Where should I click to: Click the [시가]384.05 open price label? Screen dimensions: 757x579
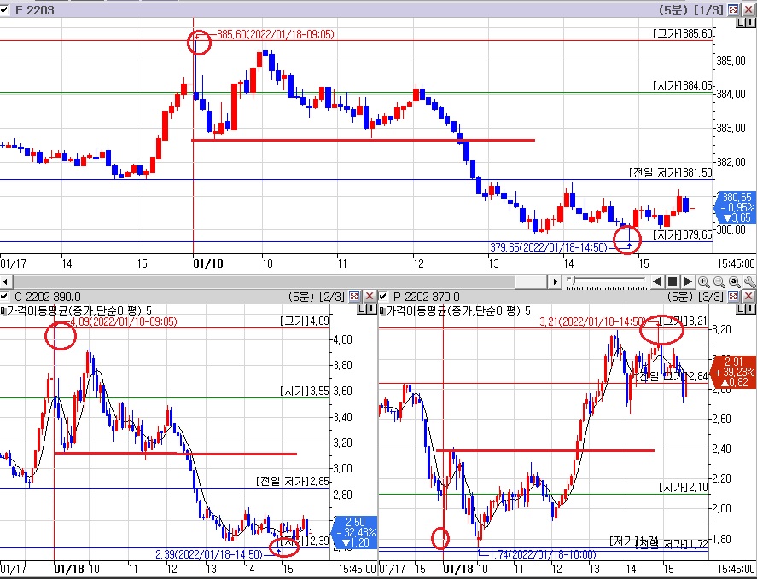click(x=682, y=86)
